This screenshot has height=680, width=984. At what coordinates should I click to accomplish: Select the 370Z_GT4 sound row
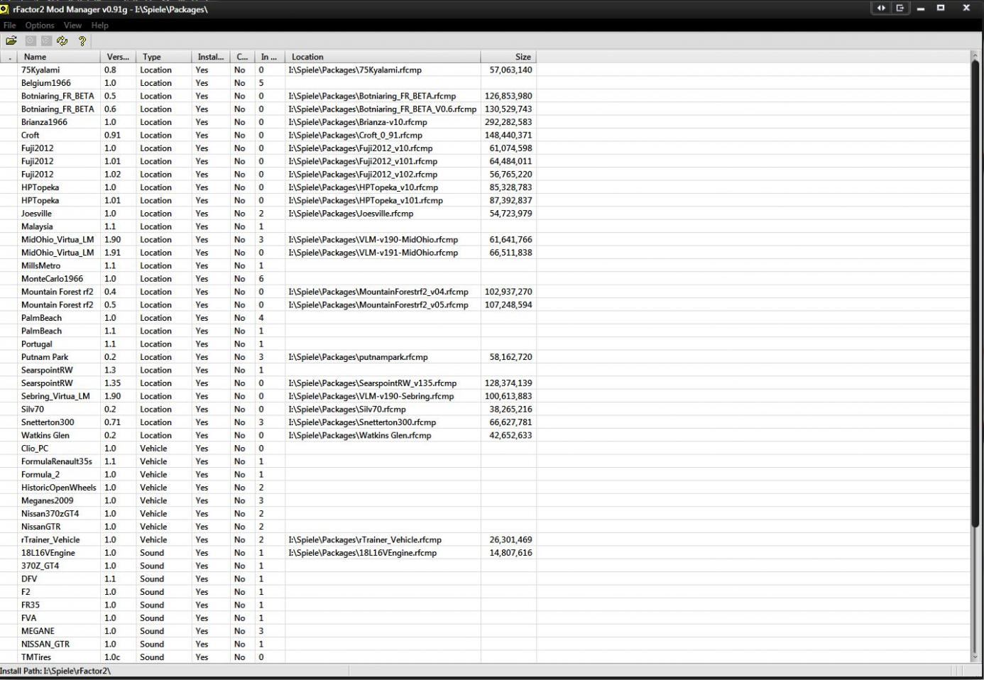(x=268, y=566)
